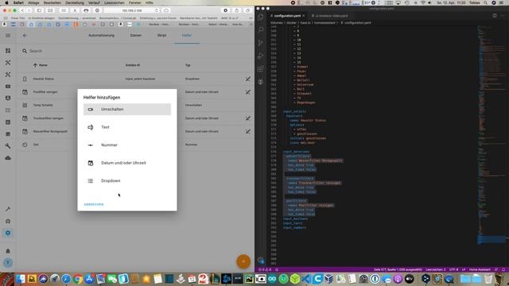Select Umschalten helper type in dialog

tap(127, 110)
